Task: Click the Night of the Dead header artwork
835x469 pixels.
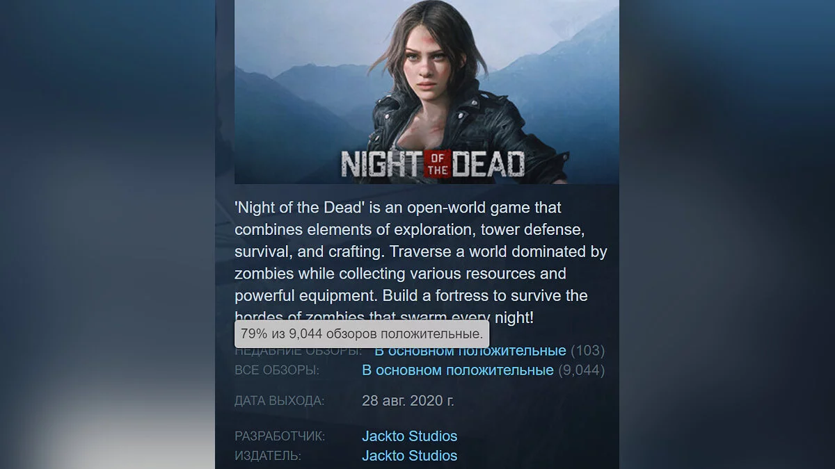Action: [427, 92]
